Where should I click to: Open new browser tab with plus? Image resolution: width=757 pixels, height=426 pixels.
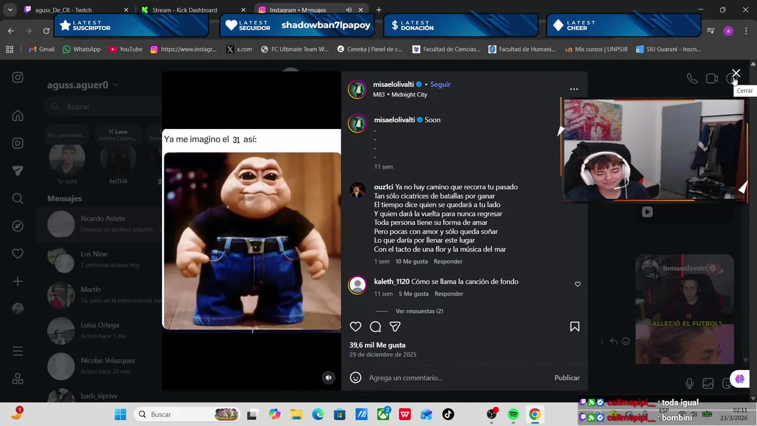(x=378, y=10)
